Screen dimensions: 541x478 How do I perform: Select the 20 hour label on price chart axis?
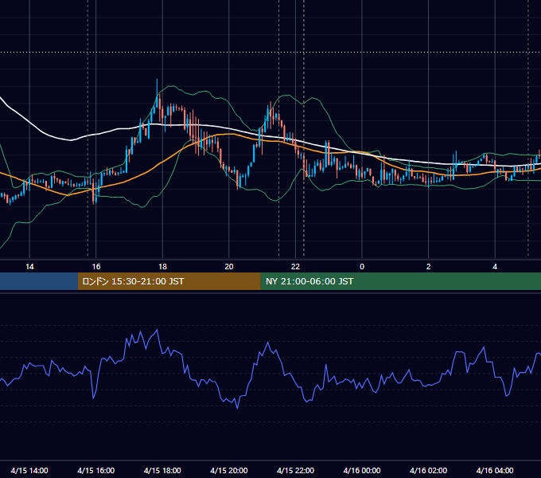(229, 267)
